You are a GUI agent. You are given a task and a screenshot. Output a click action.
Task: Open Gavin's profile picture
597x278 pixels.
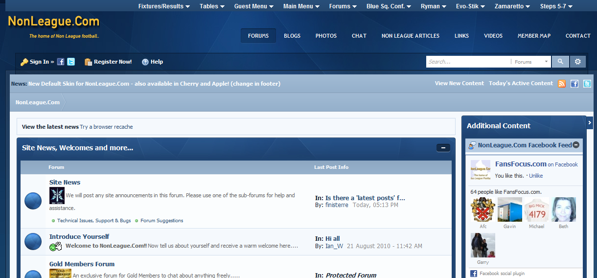coord(510,209)
